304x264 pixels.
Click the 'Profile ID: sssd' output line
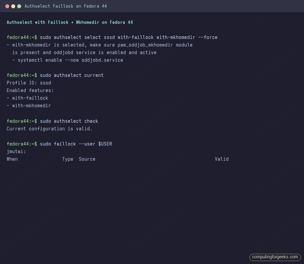coord(29,83)
